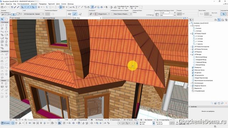Toggle the eye under Другие Слои
This screenshot has width=228, height=128.
[x=132, y=8]
